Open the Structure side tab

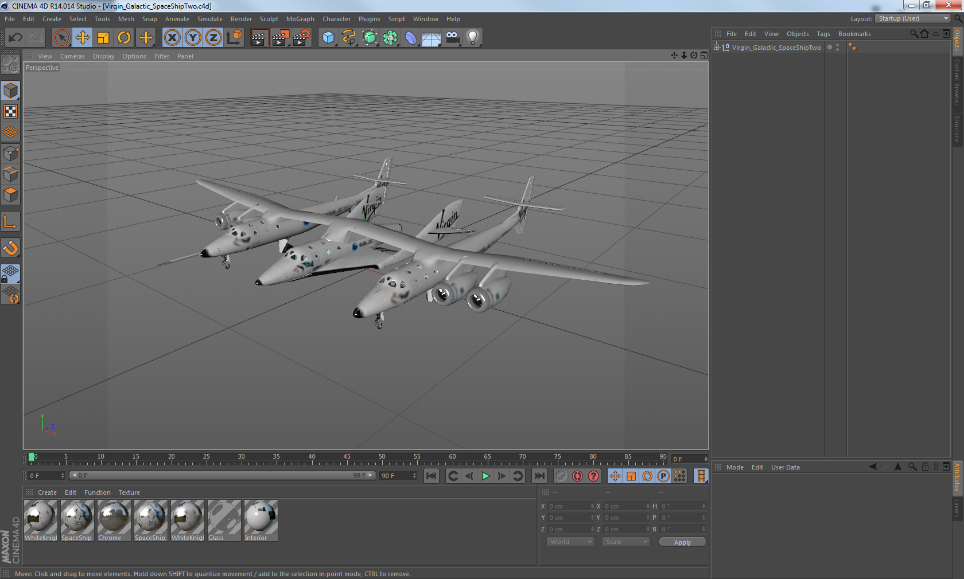957,128
